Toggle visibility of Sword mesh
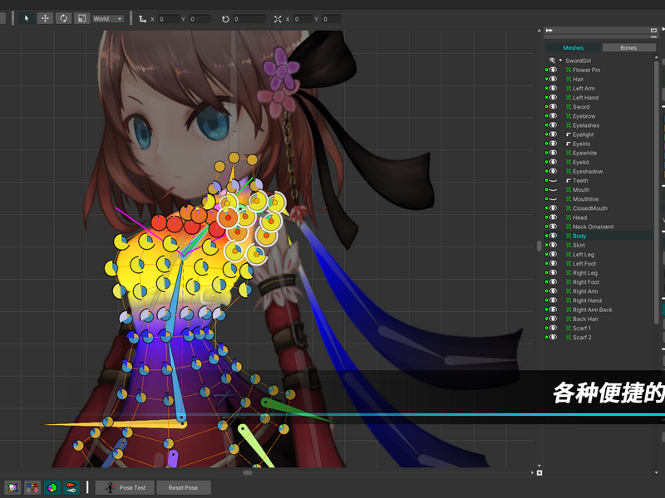Viewport: 665px width, 498px height. point(553,107)
